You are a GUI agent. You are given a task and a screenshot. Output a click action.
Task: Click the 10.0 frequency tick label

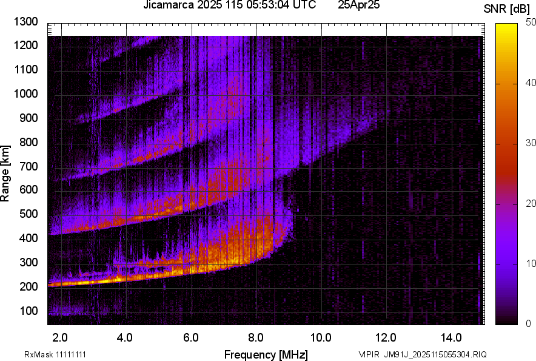(321, 338)
